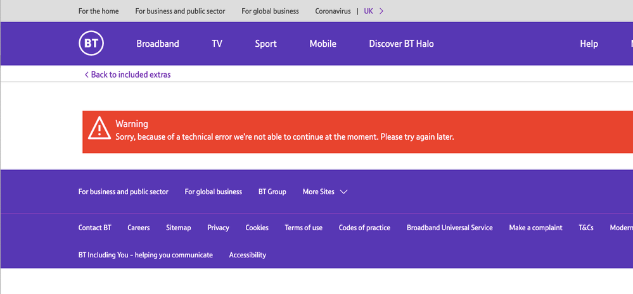Expand the More Sites dropdown
The image size is (633, 294).
point(325,192)
